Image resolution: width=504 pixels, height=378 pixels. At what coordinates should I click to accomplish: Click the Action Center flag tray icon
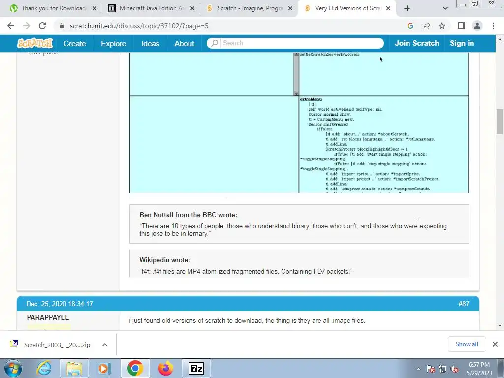point(431,369)
